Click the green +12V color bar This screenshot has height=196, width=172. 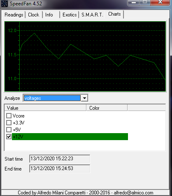click(x=70, y=136)
